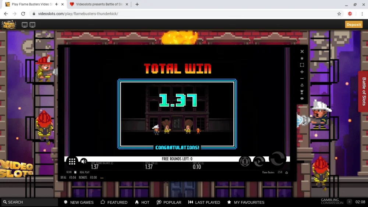The width and height of the screenshot is (368, 207).
Task: Open the small settings icon by version 2.5.0
Action: pos(287,172)
